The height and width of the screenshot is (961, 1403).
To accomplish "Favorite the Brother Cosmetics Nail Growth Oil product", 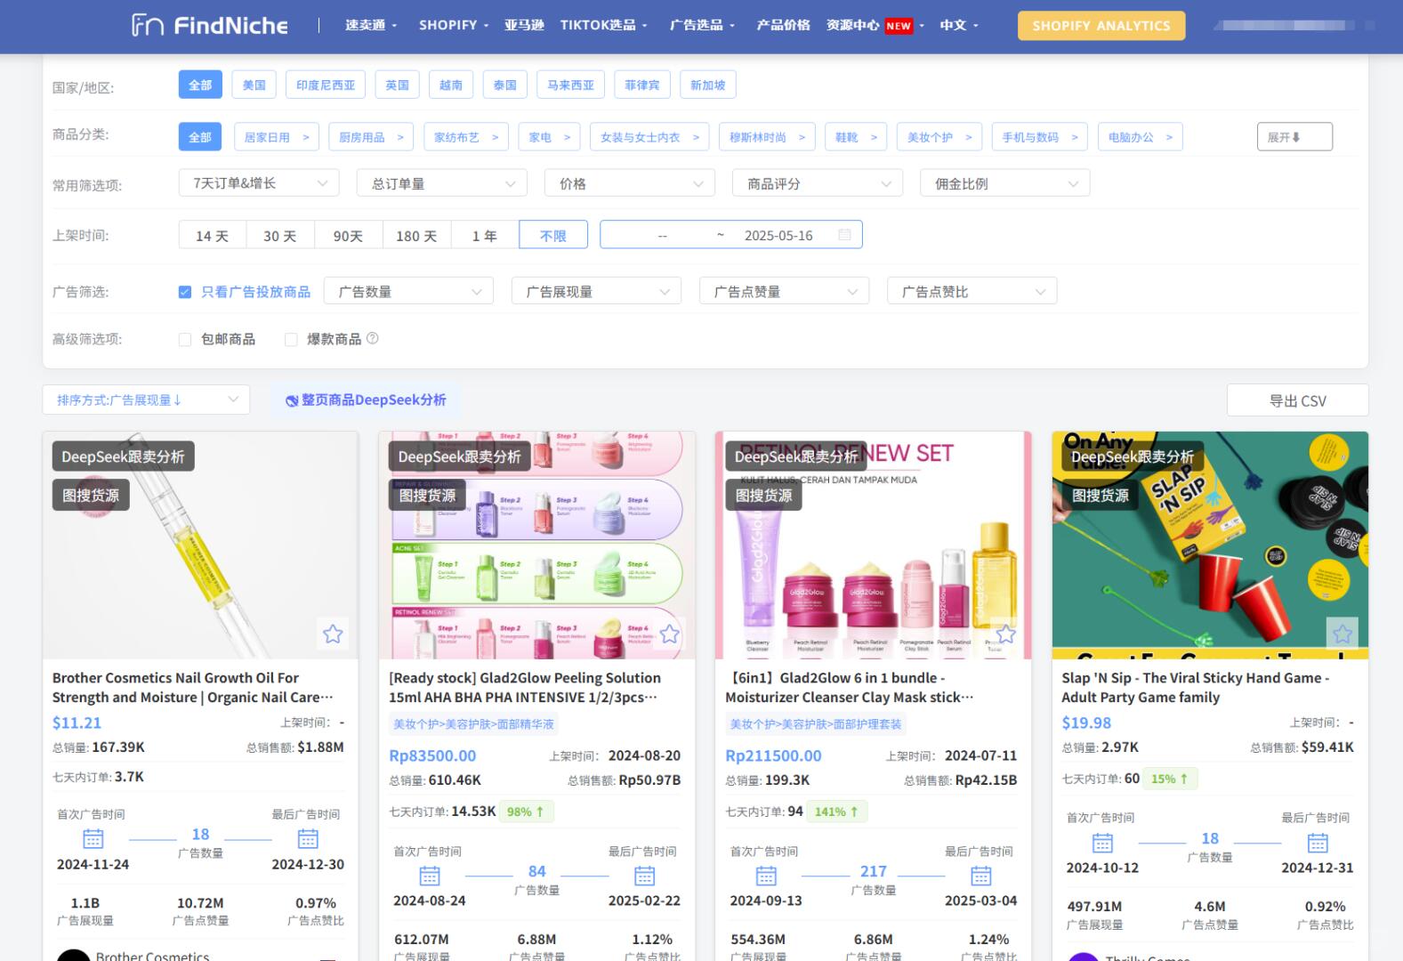I will [333, 634].
